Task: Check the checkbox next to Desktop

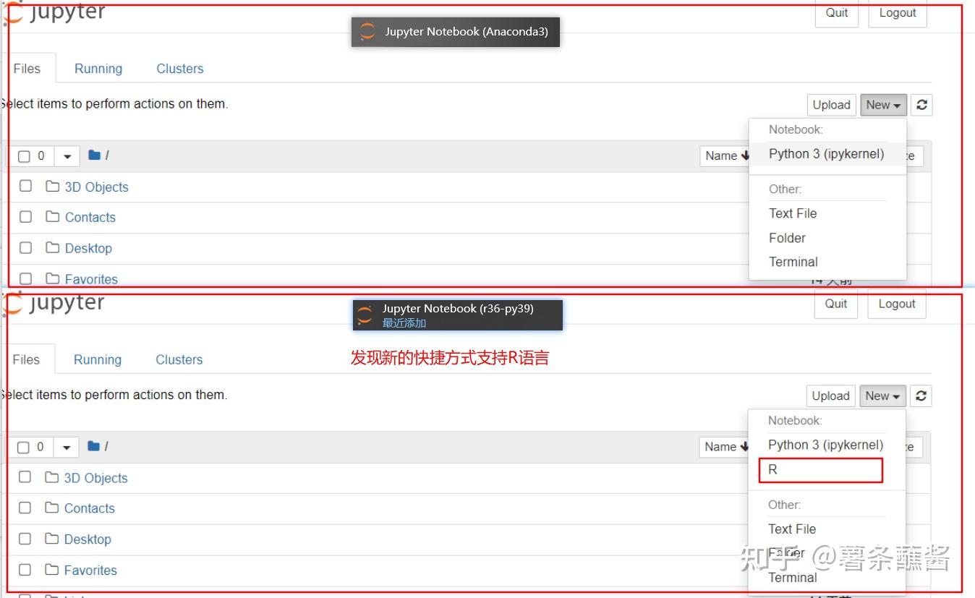Action: tap(26, 248)
